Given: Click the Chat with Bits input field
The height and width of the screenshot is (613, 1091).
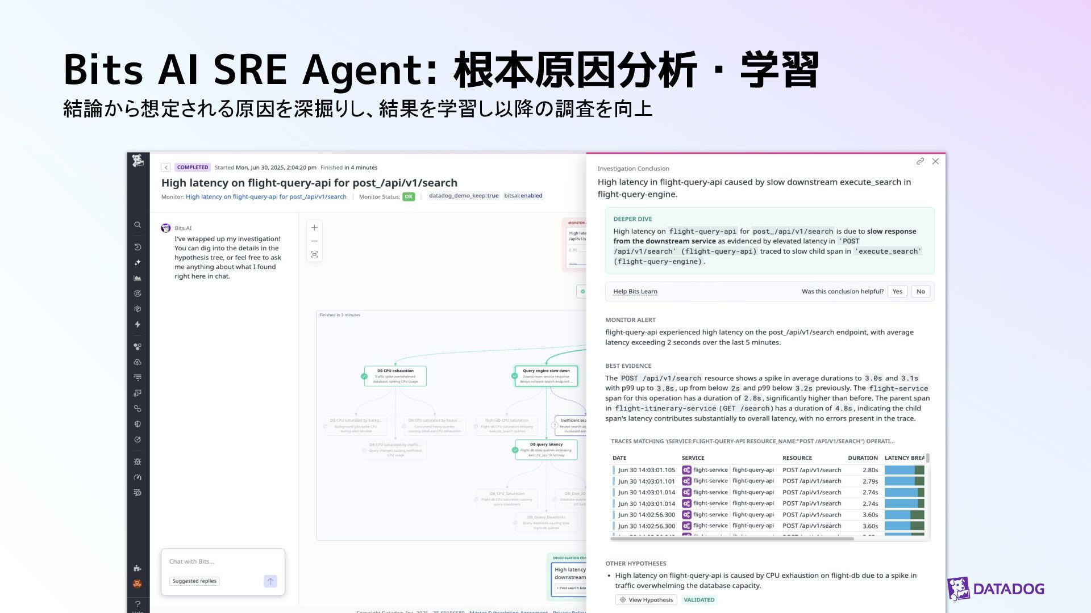Looking at the screenshot, I should [x=223, y=561].
